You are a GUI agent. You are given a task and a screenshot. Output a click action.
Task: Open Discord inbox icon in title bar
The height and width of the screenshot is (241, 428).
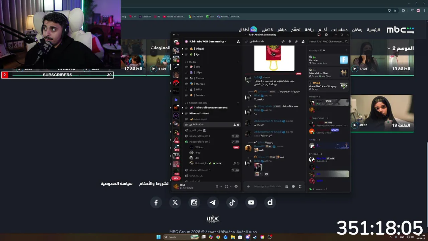pos(319,34)
